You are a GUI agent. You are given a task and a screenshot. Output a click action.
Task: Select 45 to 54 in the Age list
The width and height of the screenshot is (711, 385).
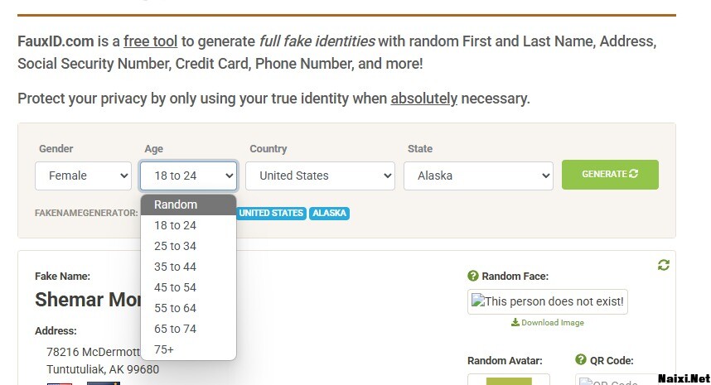point(176,287)
